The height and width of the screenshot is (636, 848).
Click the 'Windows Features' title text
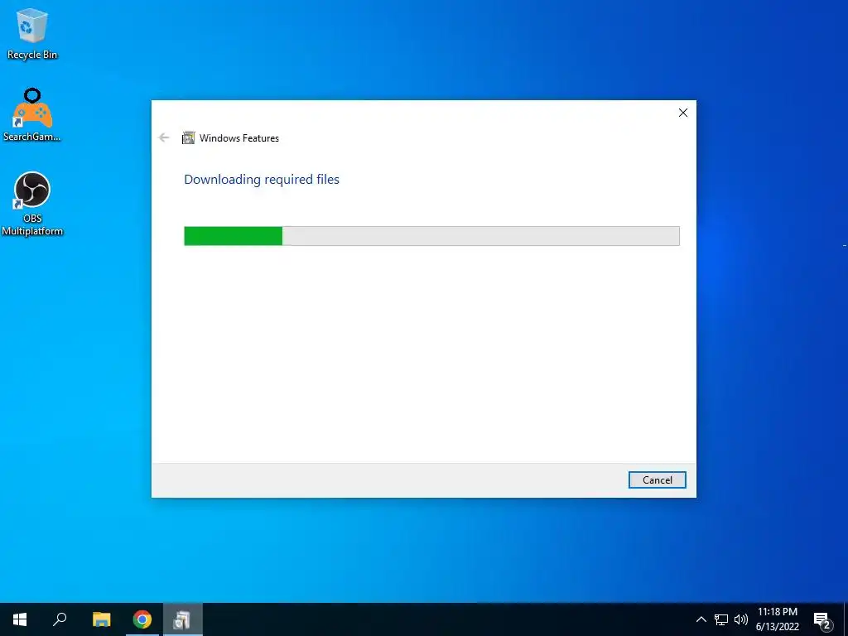(239, 138)
